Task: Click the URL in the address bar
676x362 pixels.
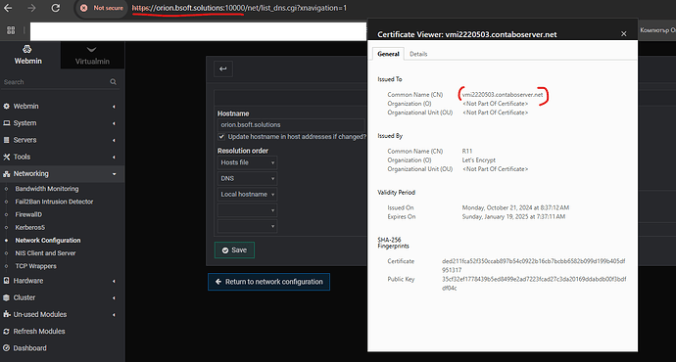Action: 239,8
